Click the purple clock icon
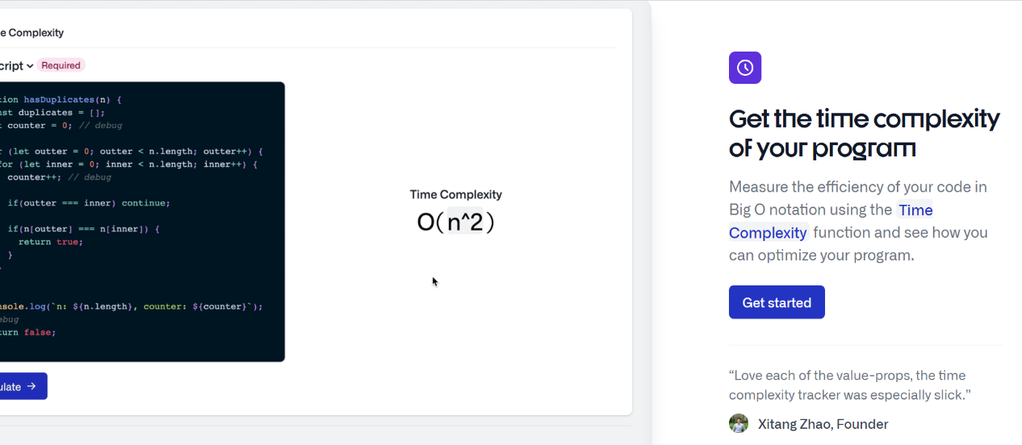The height and width of the screenshot is (445, 1022). (744, 68)
